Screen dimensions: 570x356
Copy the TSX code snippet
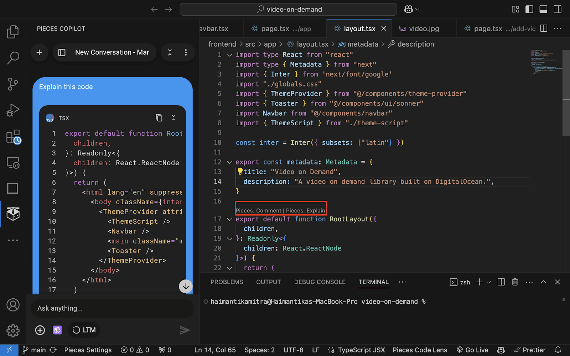tap(159, 118)
